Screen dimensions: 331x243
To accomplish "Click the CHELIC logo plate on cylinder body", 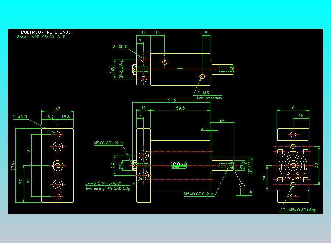I will [179, 165].
